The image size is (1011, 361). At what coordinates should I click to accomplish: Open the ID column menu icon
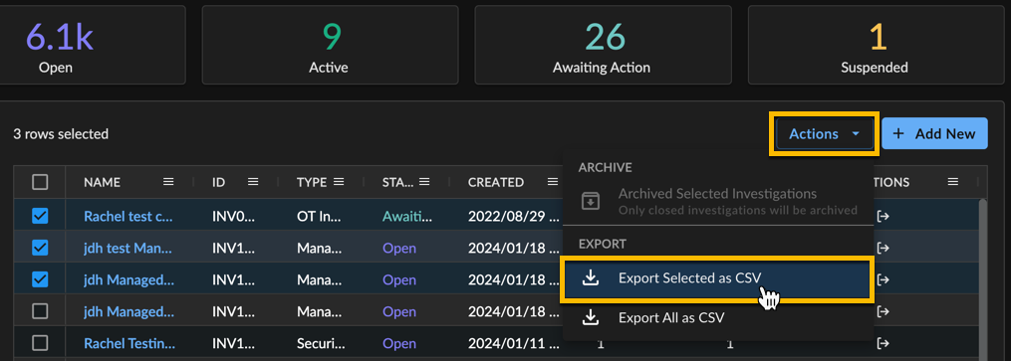click(253, 182)
